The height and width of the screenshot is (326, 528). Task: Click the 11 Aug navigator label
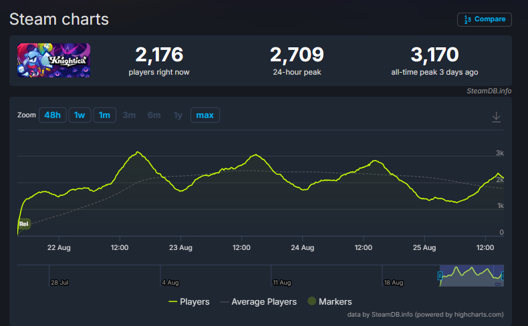(x=282, y=283)
